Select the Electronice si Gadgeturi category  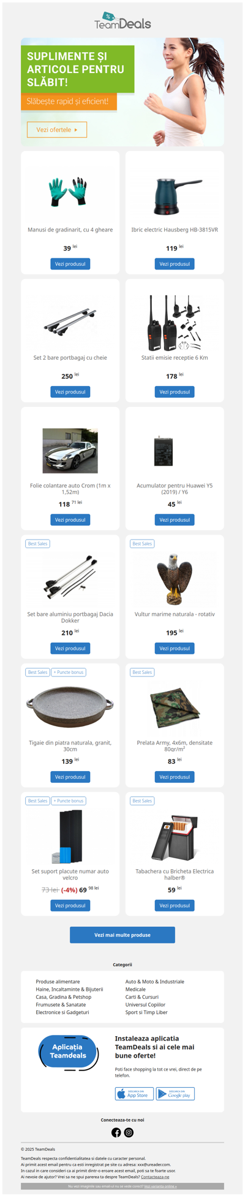click(x=62, y=1012)
